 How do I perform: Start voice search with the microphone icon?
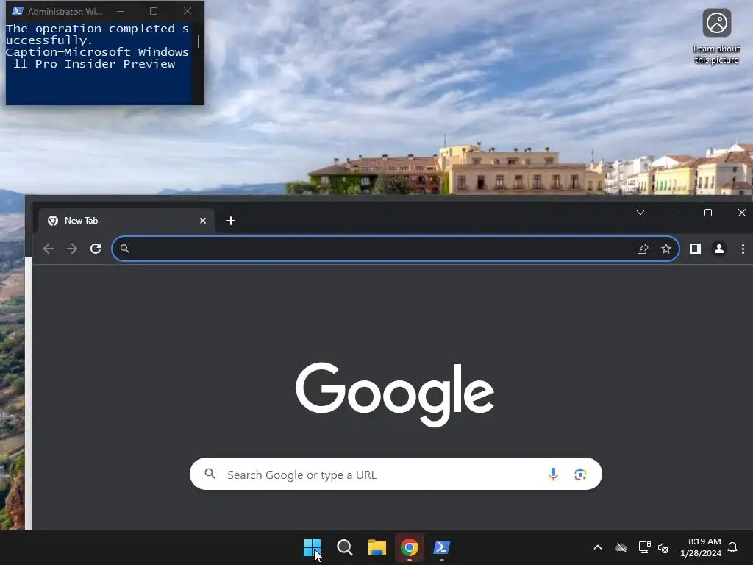click(x=553, y=475)
